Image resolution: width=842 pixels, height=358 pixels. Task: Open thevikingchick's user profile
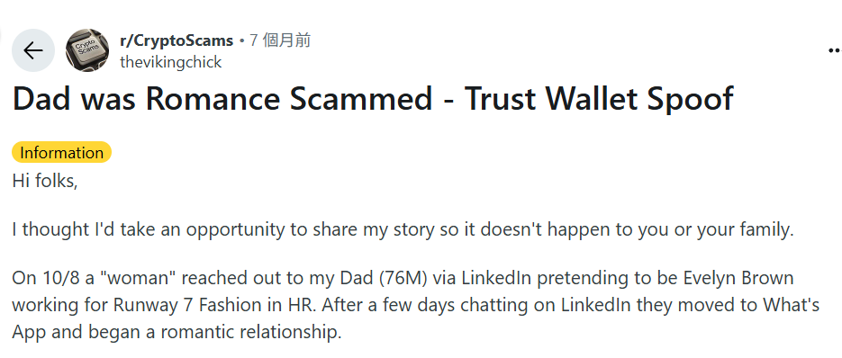(171, 62)
